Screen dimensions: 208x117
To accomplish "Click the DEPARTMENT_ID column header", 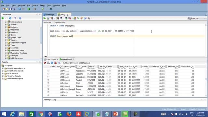I will point(187,67).
